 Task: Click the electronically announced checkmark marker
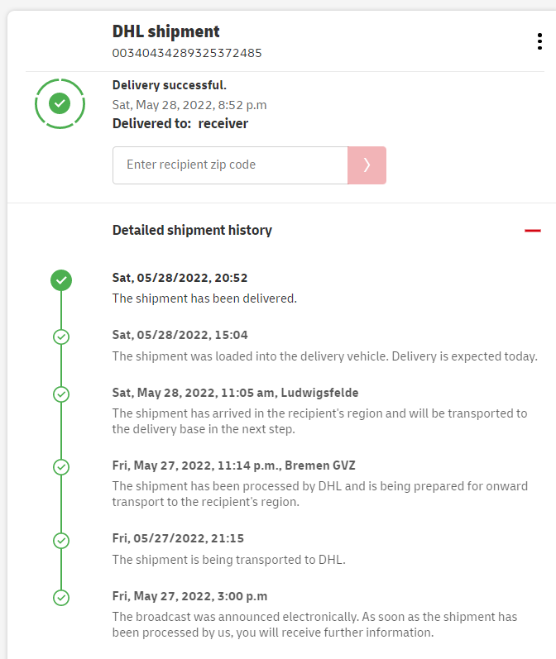[60, 597]
